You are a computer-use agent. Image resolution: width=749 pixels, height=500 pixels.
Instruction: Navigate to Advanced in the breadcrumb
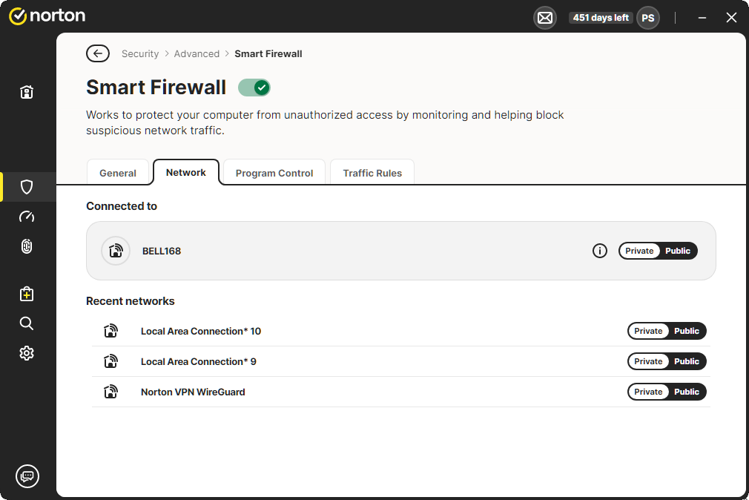tap(197, 53)
